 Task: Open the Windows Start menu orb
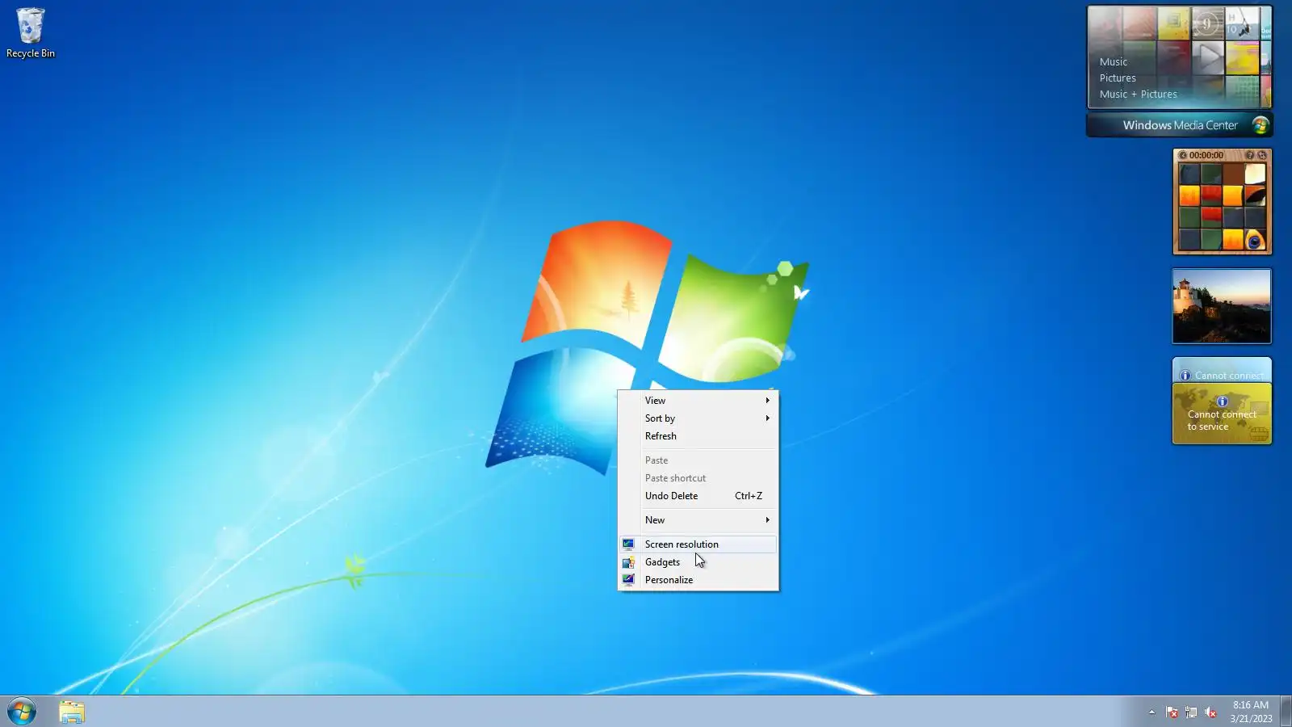tap(22, 712)
